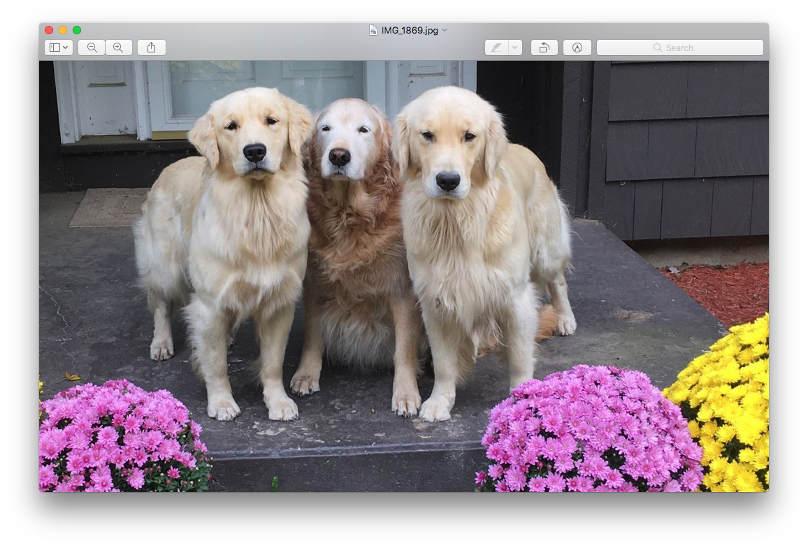
Task: Click the IMG_1869.jpg document proxy icon
Action: pyautogui.click(x=373, y=31)
